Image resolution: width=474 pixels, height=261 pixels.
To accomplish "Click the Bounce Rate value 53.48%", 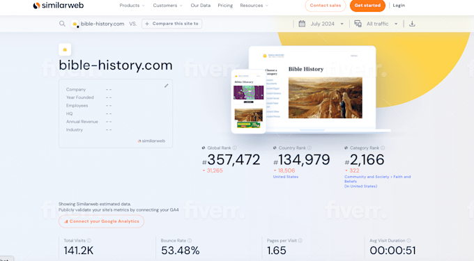I will tap(180, 251).
